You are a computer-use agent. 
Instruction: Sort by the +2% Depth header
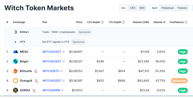pos(93,22)
